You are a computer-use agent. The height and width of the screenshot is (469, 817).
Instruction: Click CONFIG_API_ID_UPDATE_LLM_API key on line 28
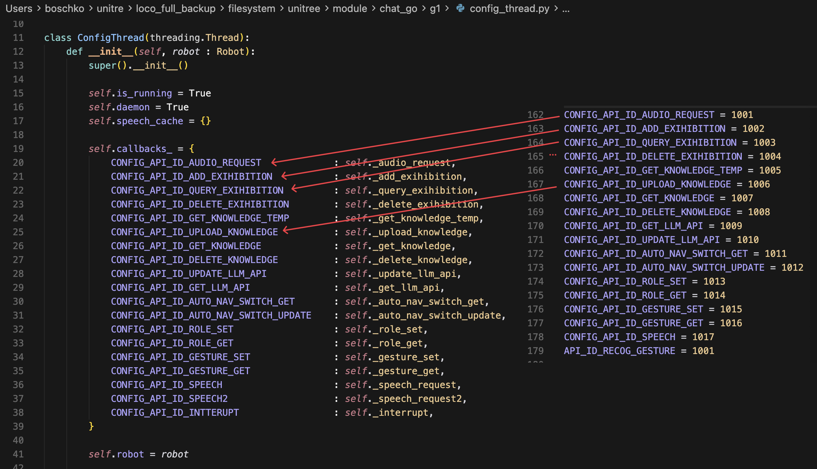(x=189, y=274)
